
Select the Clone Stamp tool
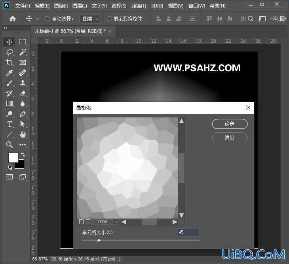click(23, 83)
